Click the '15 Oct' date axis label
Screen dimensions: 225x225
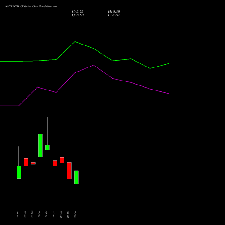39,214
